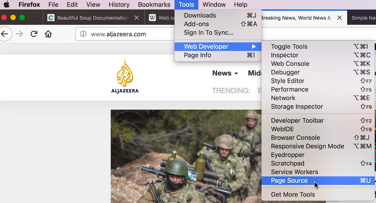Click the site info icon in address bar

click(x=83, y=34)
